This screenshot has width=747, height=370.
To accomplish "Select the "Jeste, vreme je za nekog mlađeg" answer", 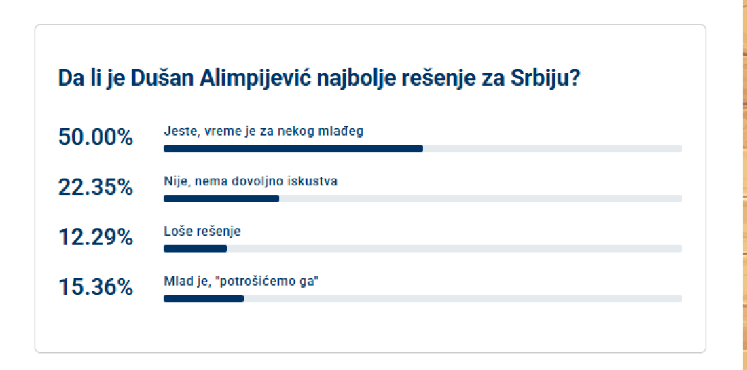I will click(x=263, y=131).
